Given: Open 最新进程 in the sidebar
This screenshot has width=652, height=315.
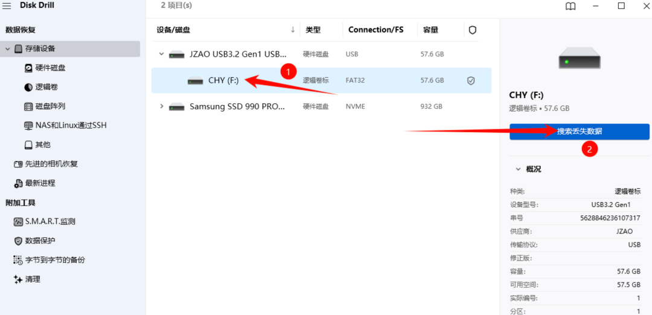Looking at the screenshot, I should click(40, 183).
